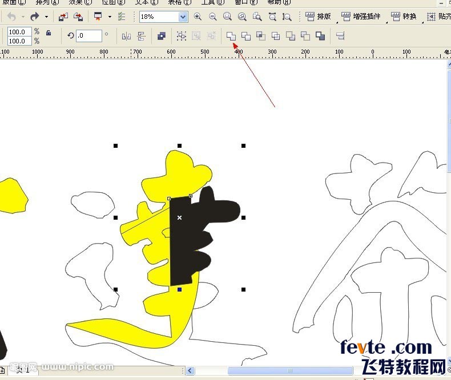Click the Weld shapes icon
The width and height of the screenshot is (451, 380).
click(231, 36)
